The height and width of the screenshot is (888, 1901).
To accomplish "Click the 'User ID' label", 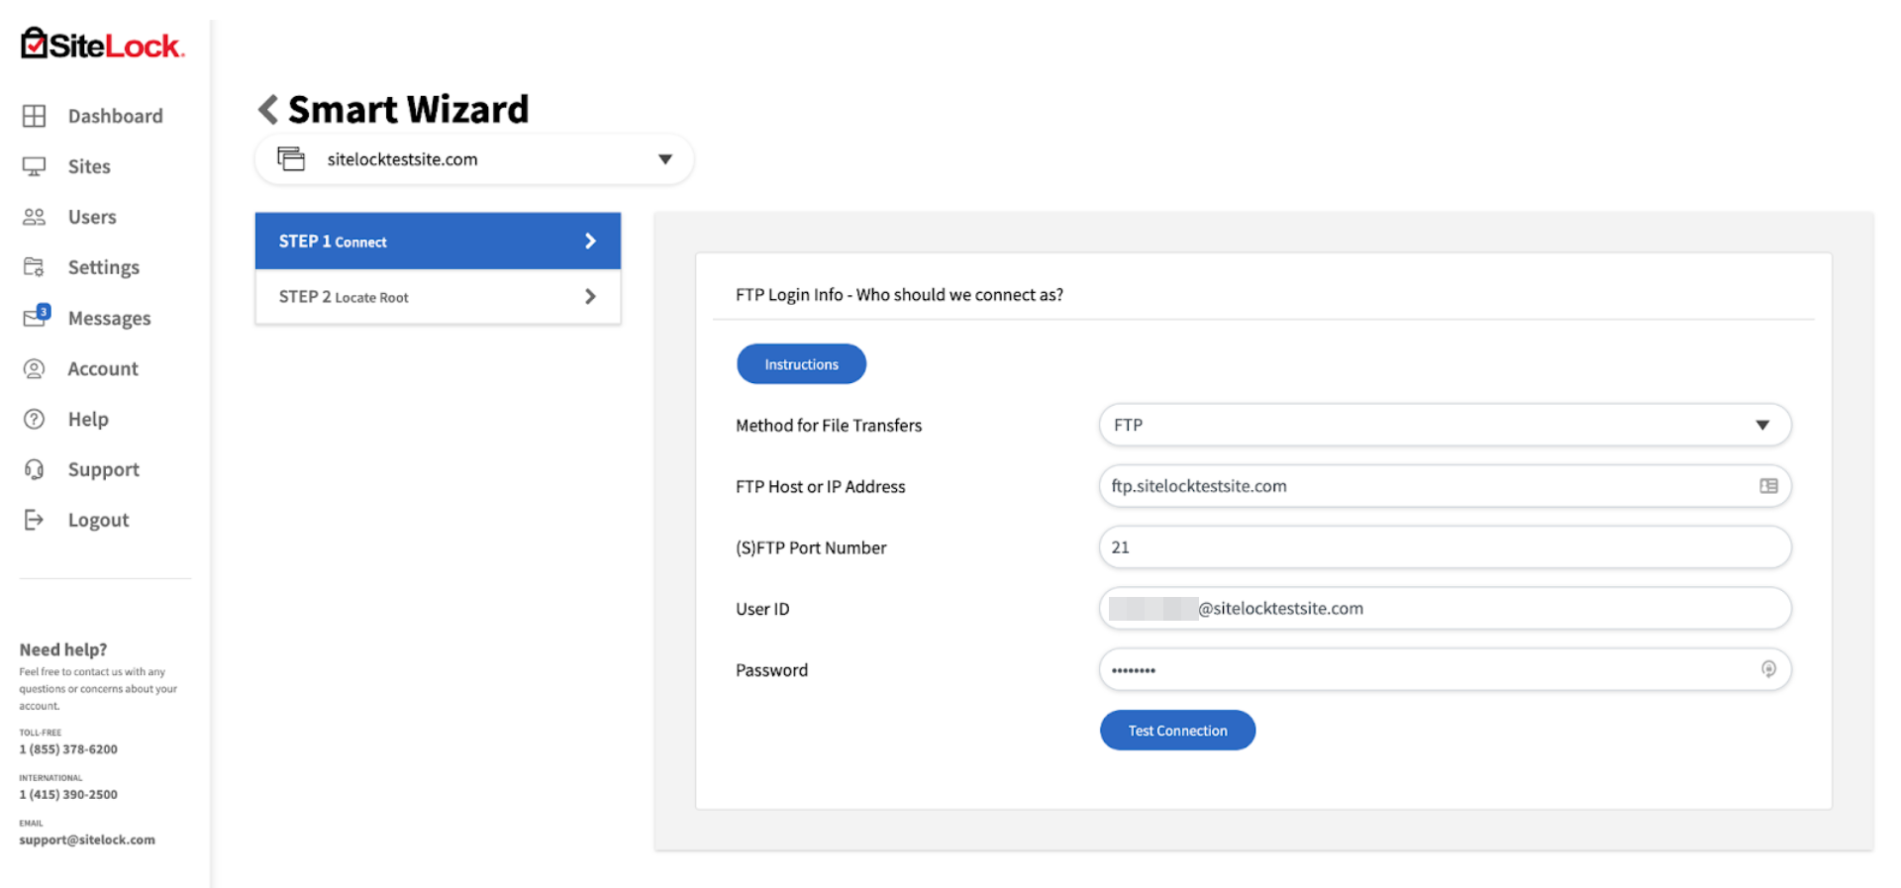I will (762, 609).
